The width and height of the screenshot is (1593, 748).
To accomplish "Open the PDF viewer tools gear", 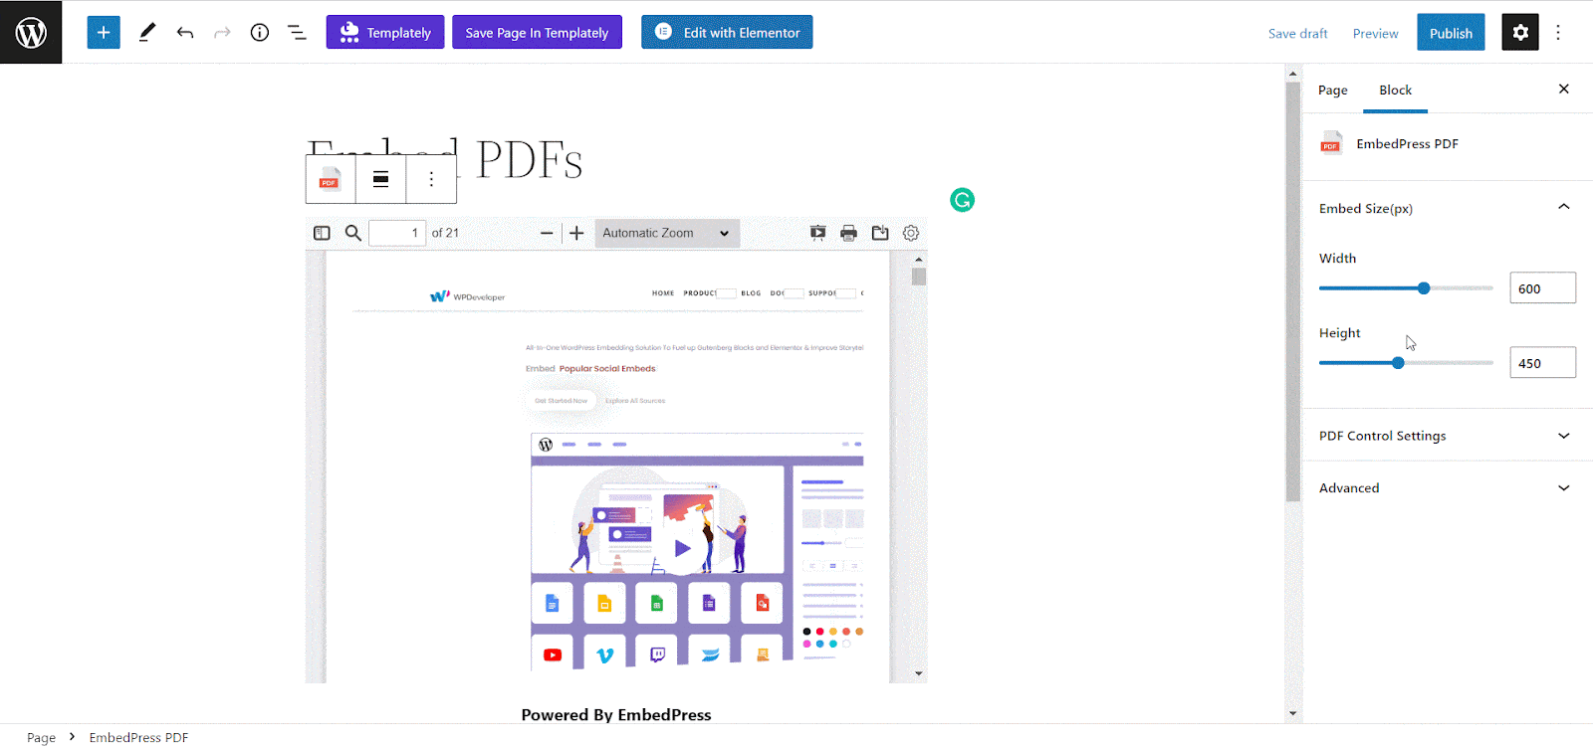I will [x=911, y=233].
